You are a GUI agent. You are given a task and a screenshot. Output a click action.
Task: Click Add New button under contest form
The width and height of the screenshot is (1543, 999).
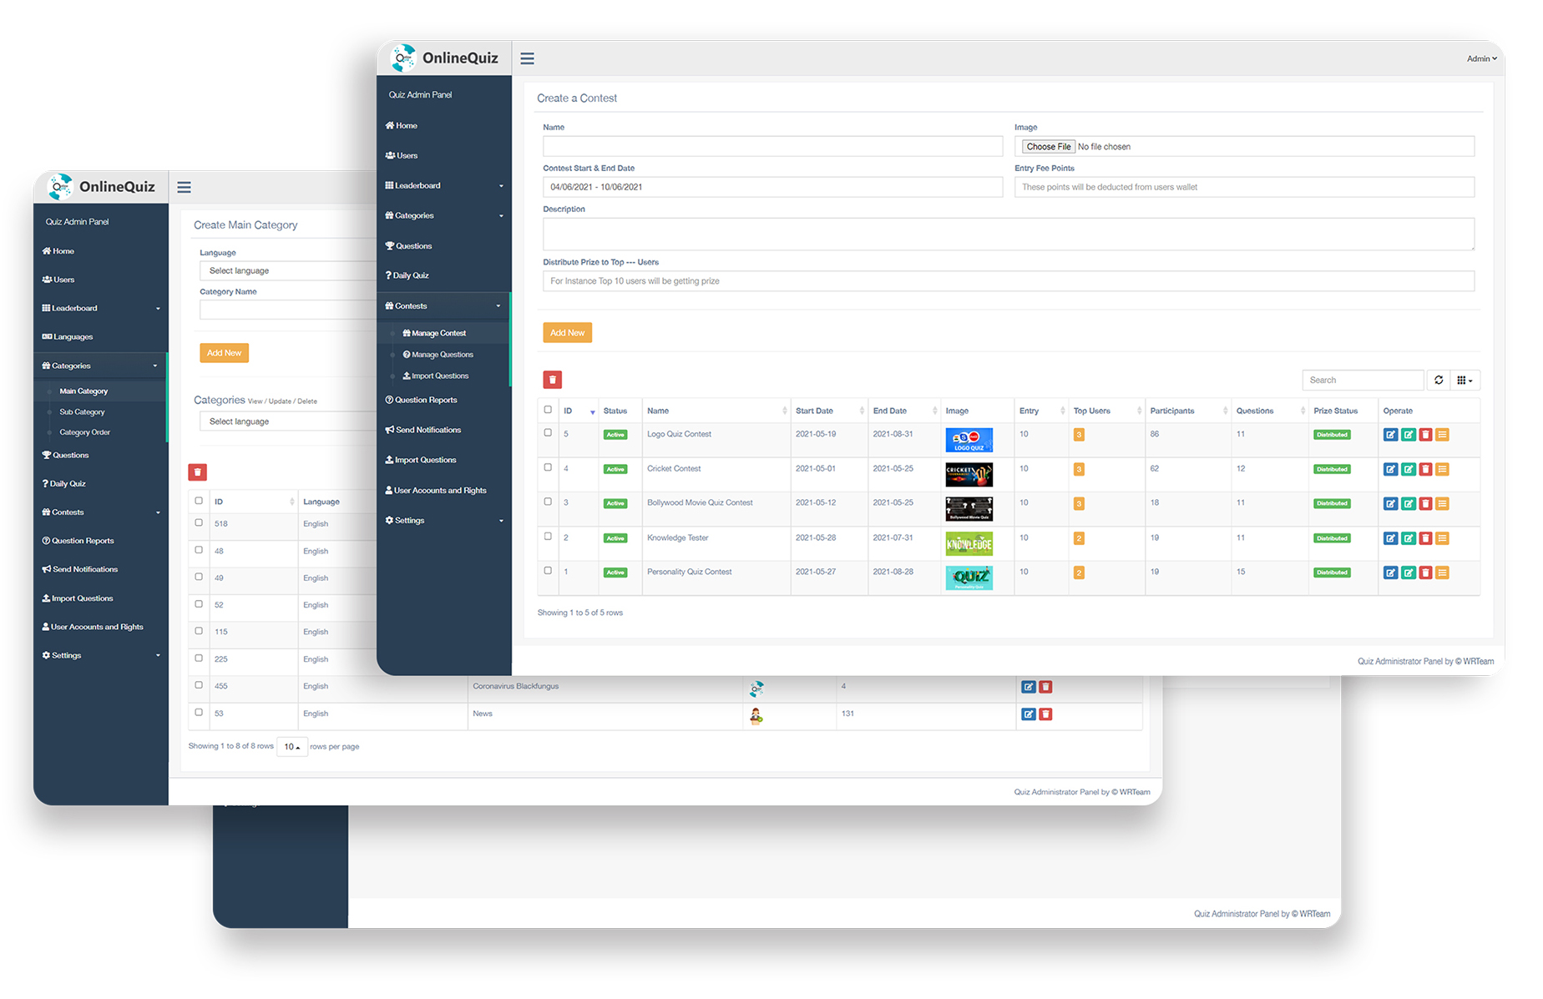click(x=567, y=333)
